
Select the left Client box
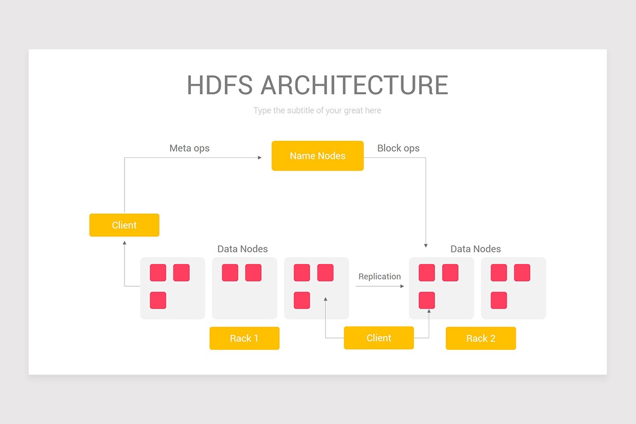[x=125, y=225]
